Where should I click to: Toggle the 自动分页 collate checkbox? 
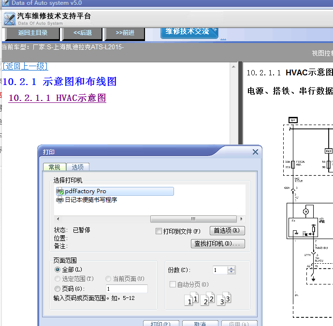tap(173, 284)
